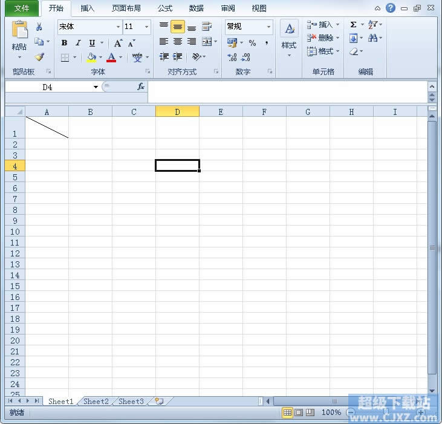Increase font size with large A
Screen dimensions: 442x424
(118, 43)
